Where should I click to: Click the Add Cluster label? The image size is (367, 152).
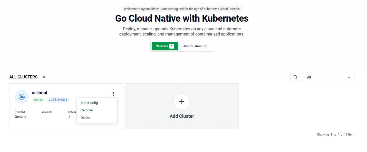[182, 116]
